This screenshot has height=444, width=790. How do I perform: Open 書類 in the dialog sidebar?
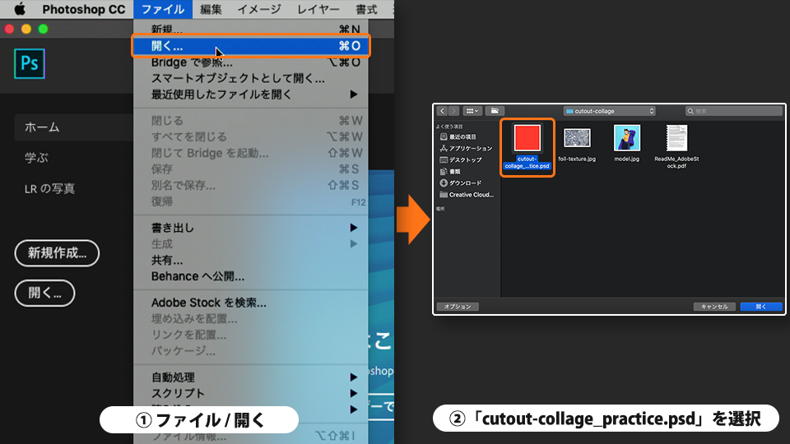pyautogui.click(x=450, y=172)
